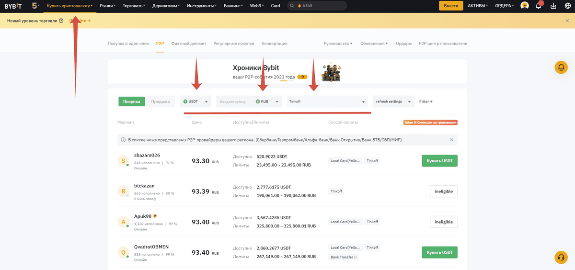The width and height of the screenshot is (575, 270).
Task: Expand the Инструменты menu
Action: point(201,6)
